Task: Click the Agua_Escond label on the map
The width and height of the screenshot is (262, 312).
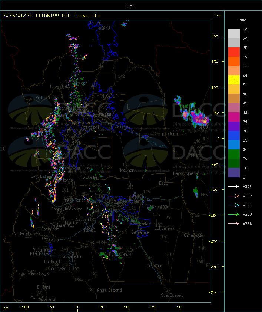Action: [109, 290]
